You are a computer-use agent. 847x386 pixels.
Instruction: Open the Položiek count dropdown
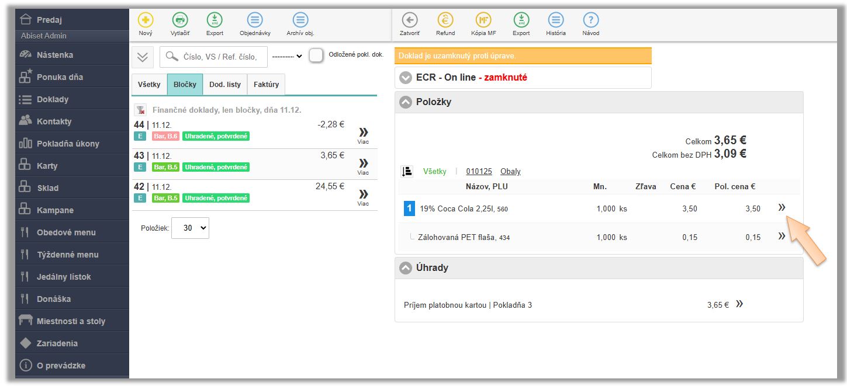(x=190, y=228)
